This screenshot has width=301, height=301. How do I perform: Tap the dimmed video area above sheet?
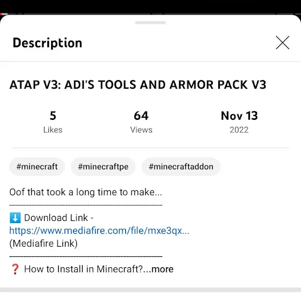pos(150,6)
